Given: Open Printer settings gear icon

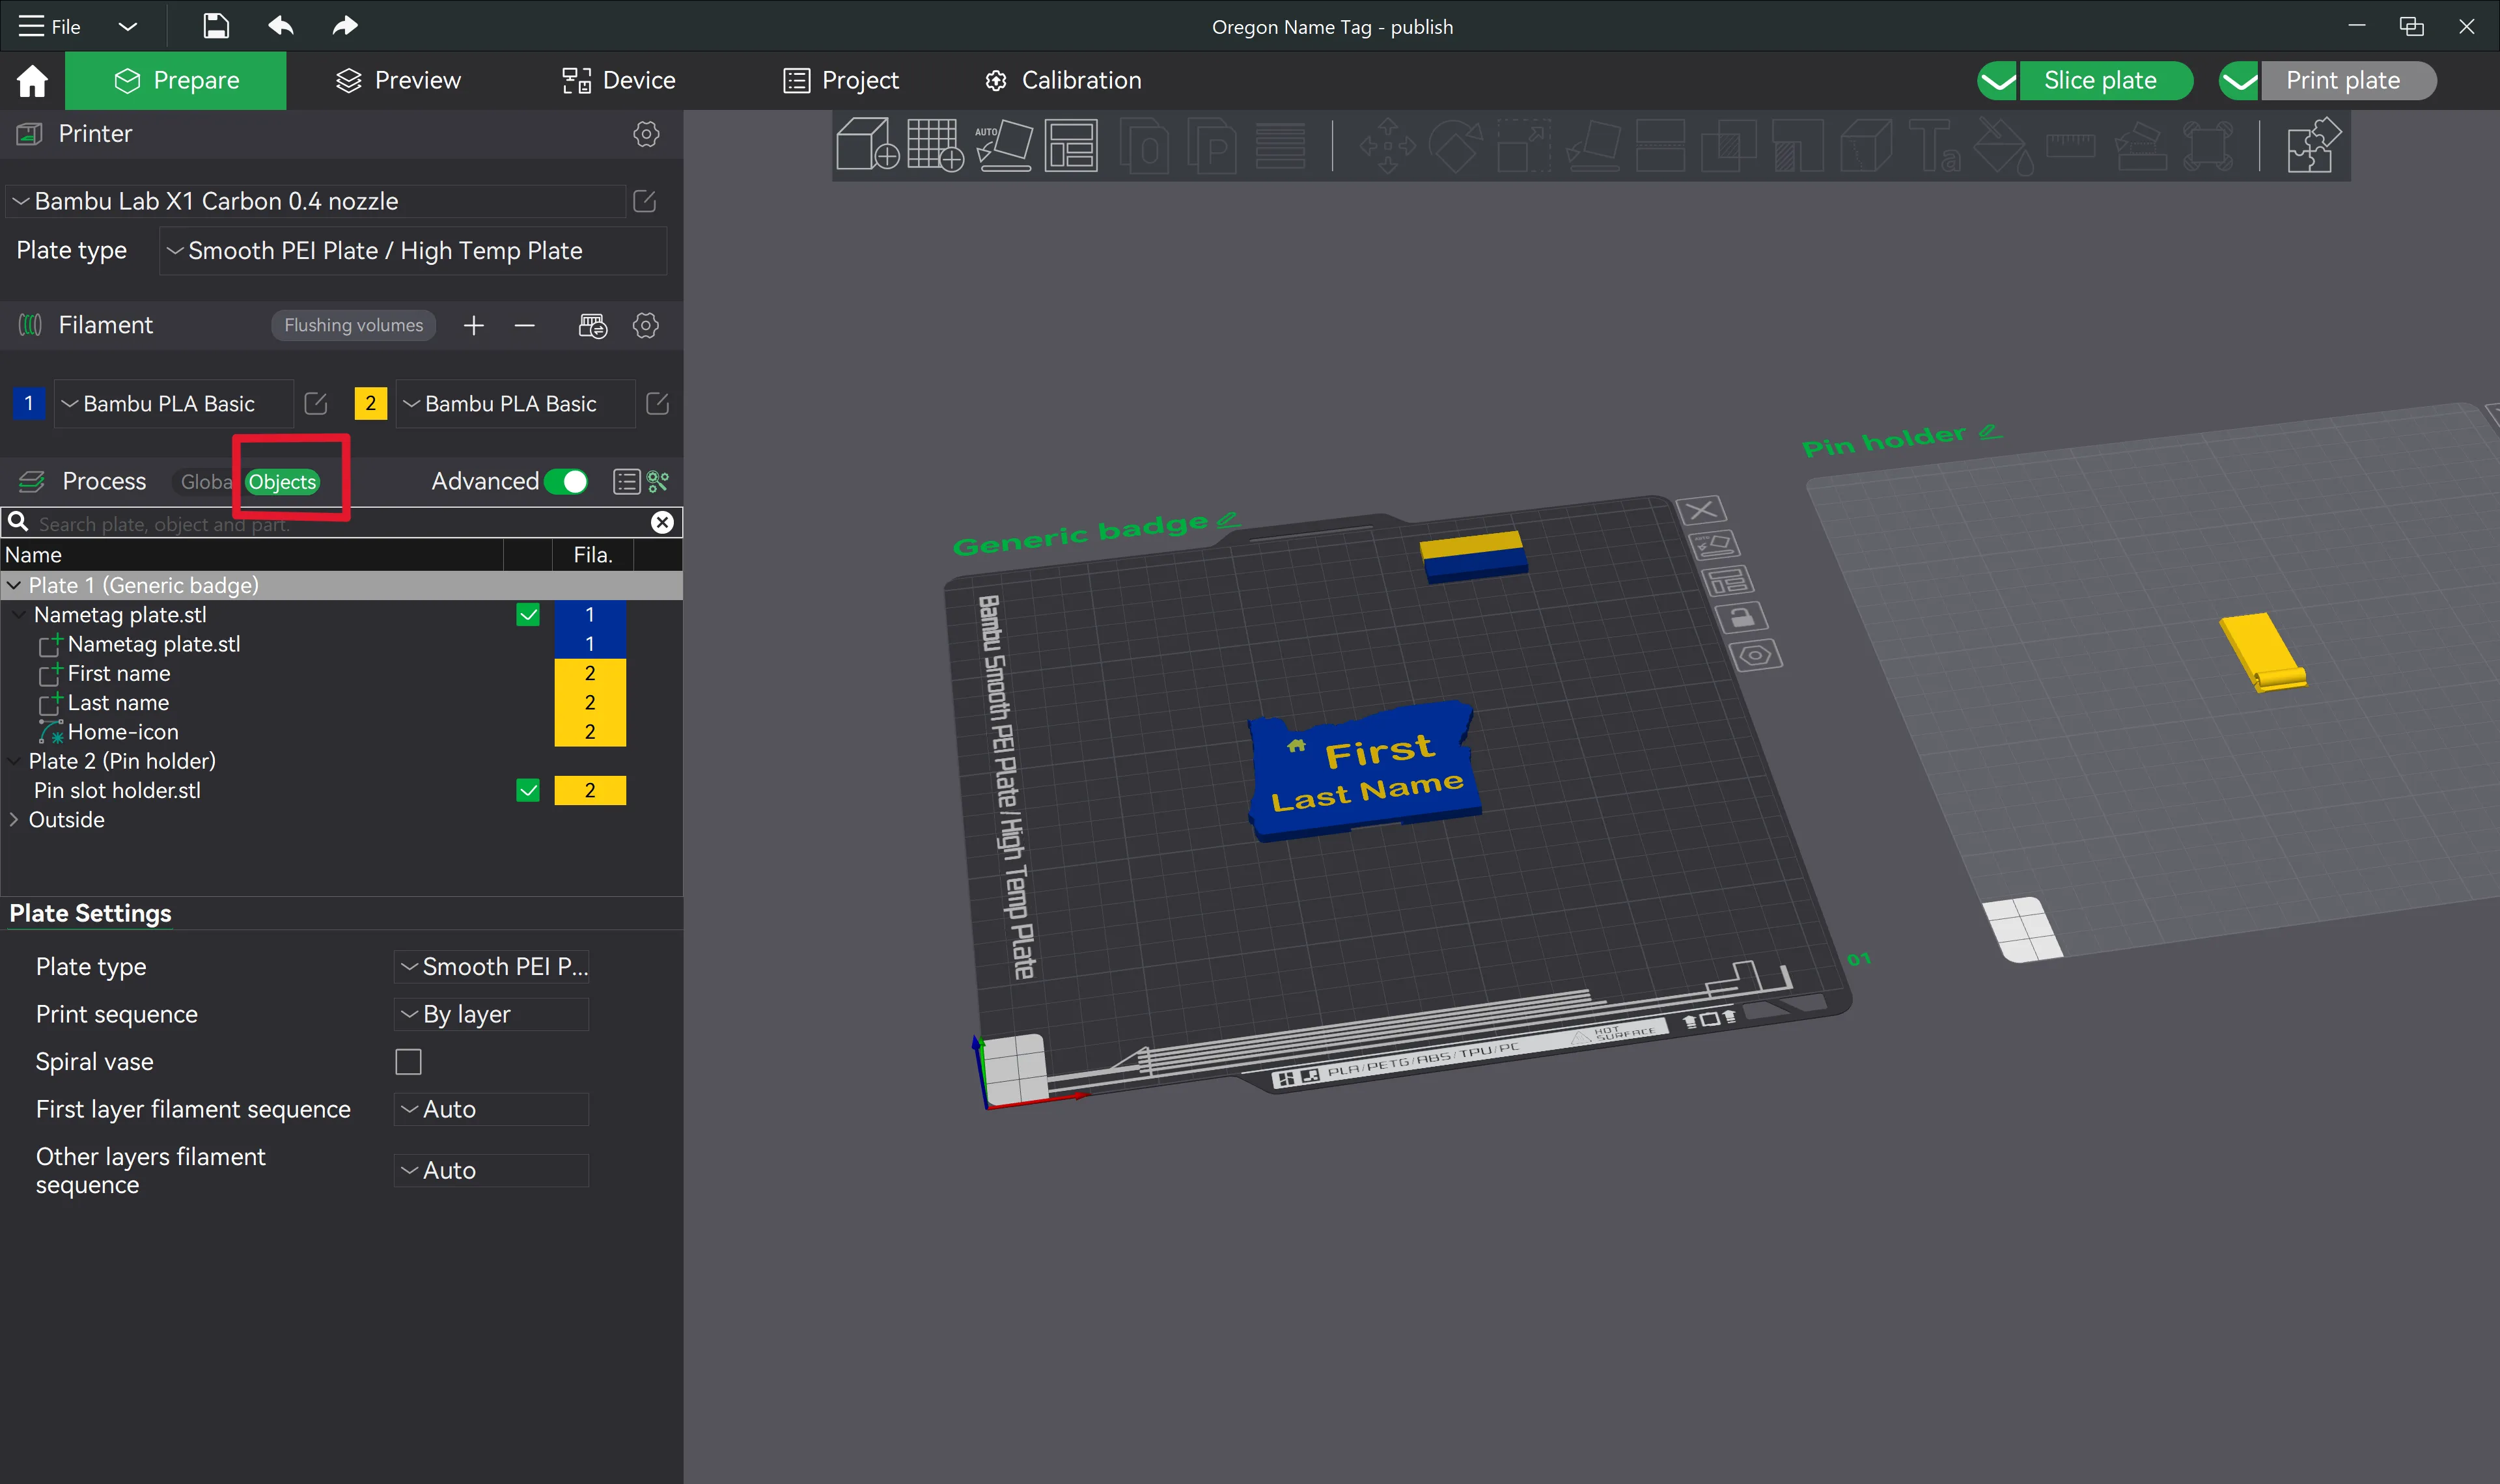Looking at the screenshot, I should [646, 134].
